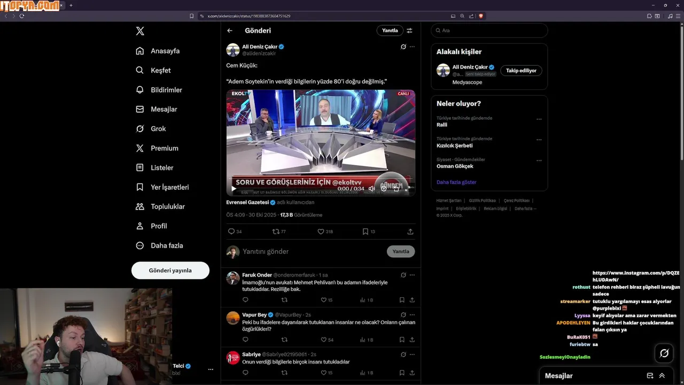684x385 pixels.
Task: Bookmark Faruk Onder's reply
Action: pos(402,300)
